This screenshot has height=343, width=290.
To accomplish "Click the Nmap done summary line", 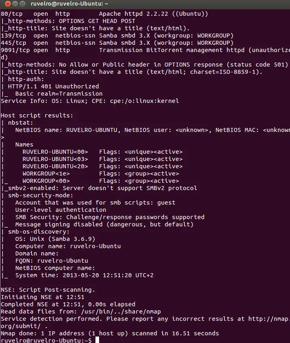I will tap(110, 333).
